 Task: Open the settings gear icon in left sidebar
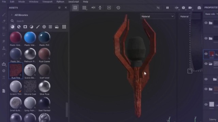coord(4,71)
